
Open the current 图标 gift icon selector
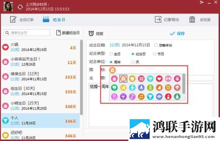tap(113, 70)
